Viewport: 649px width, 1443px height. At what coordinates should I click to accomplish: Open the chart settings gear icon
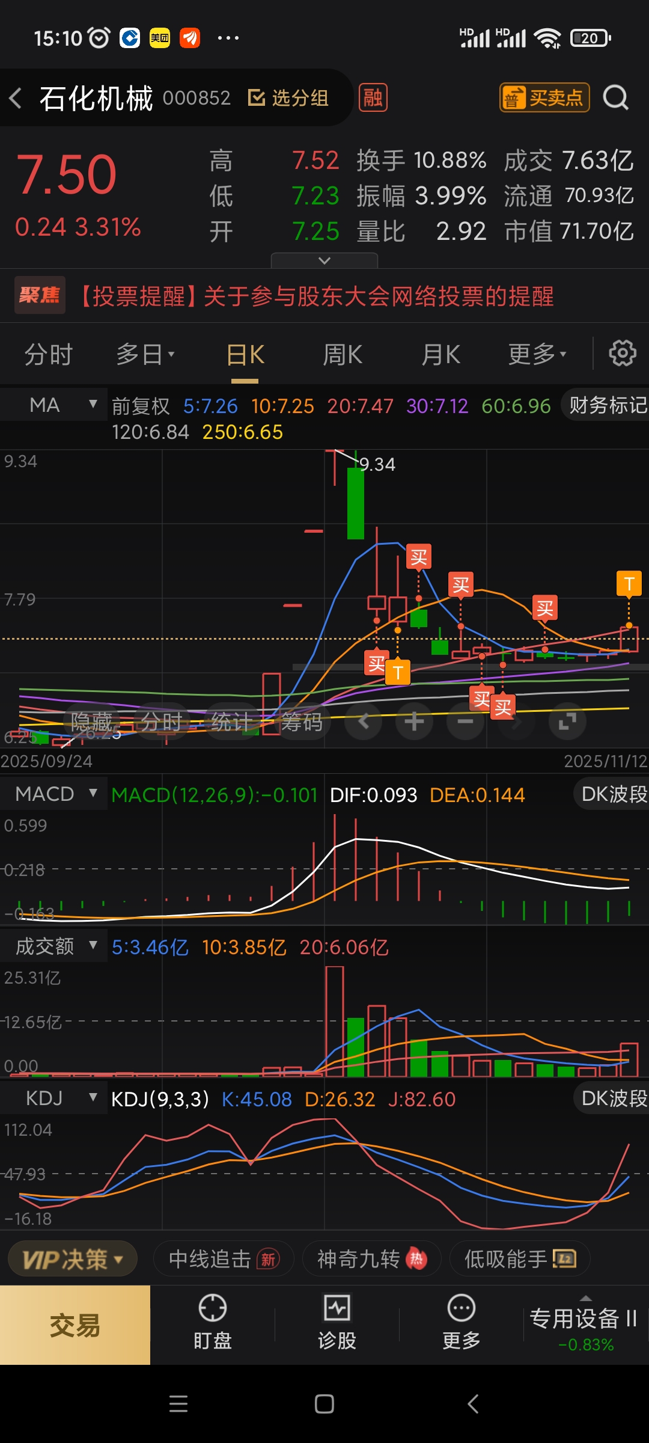pyautogui.click(x=623, y=354)
